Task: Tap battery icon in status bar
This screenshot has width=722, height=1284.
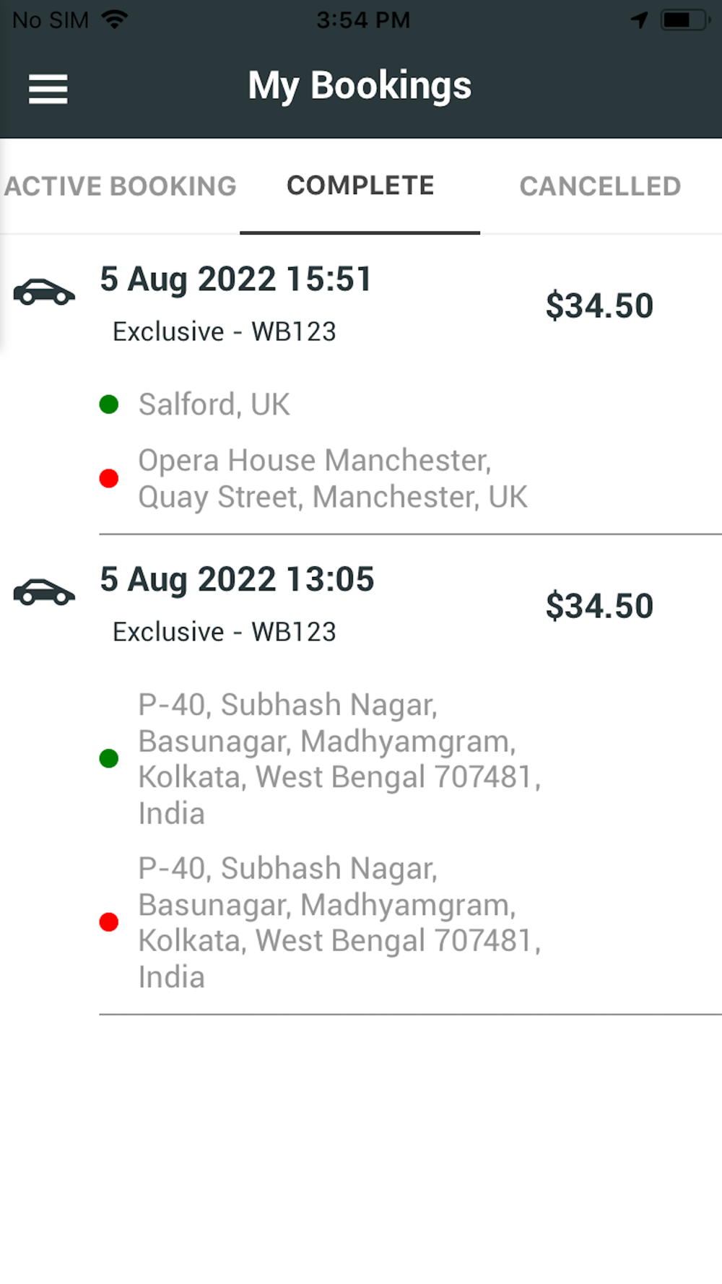Action: 682,19
